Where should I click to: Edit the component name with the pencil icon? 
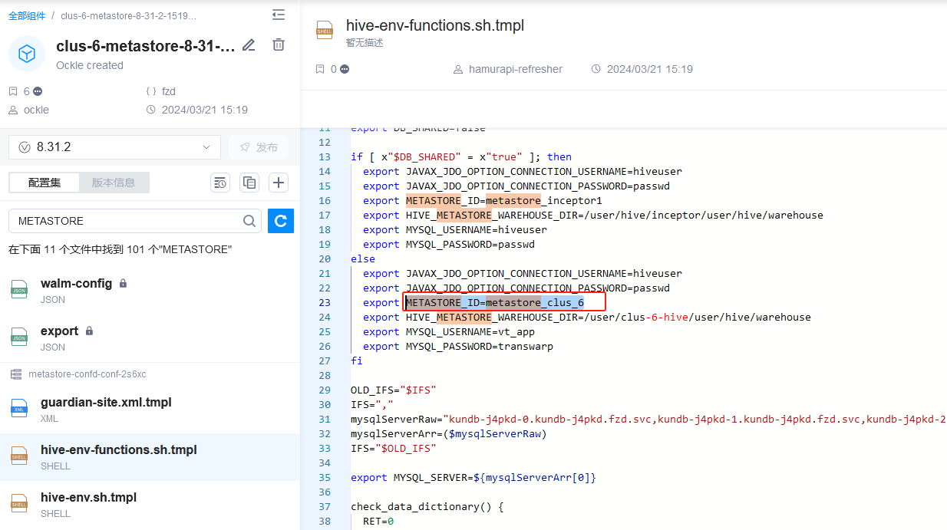coord(249,45)
